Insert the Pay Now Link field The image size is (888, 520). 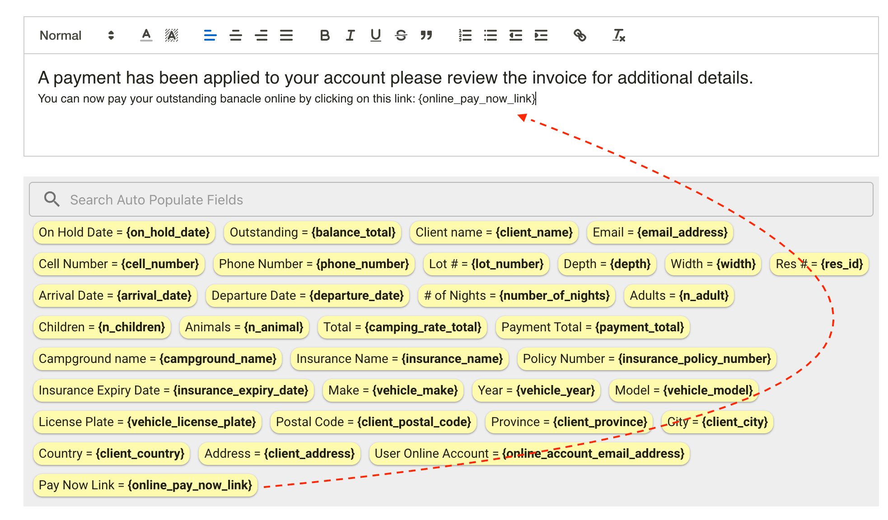pyautogui.click(x=145, y=485)
